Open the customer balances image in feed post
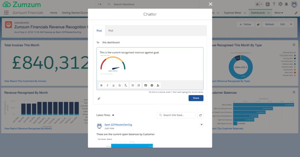This screenshot has height=157, width=300. pyautogui.click(x=125, y=143)
